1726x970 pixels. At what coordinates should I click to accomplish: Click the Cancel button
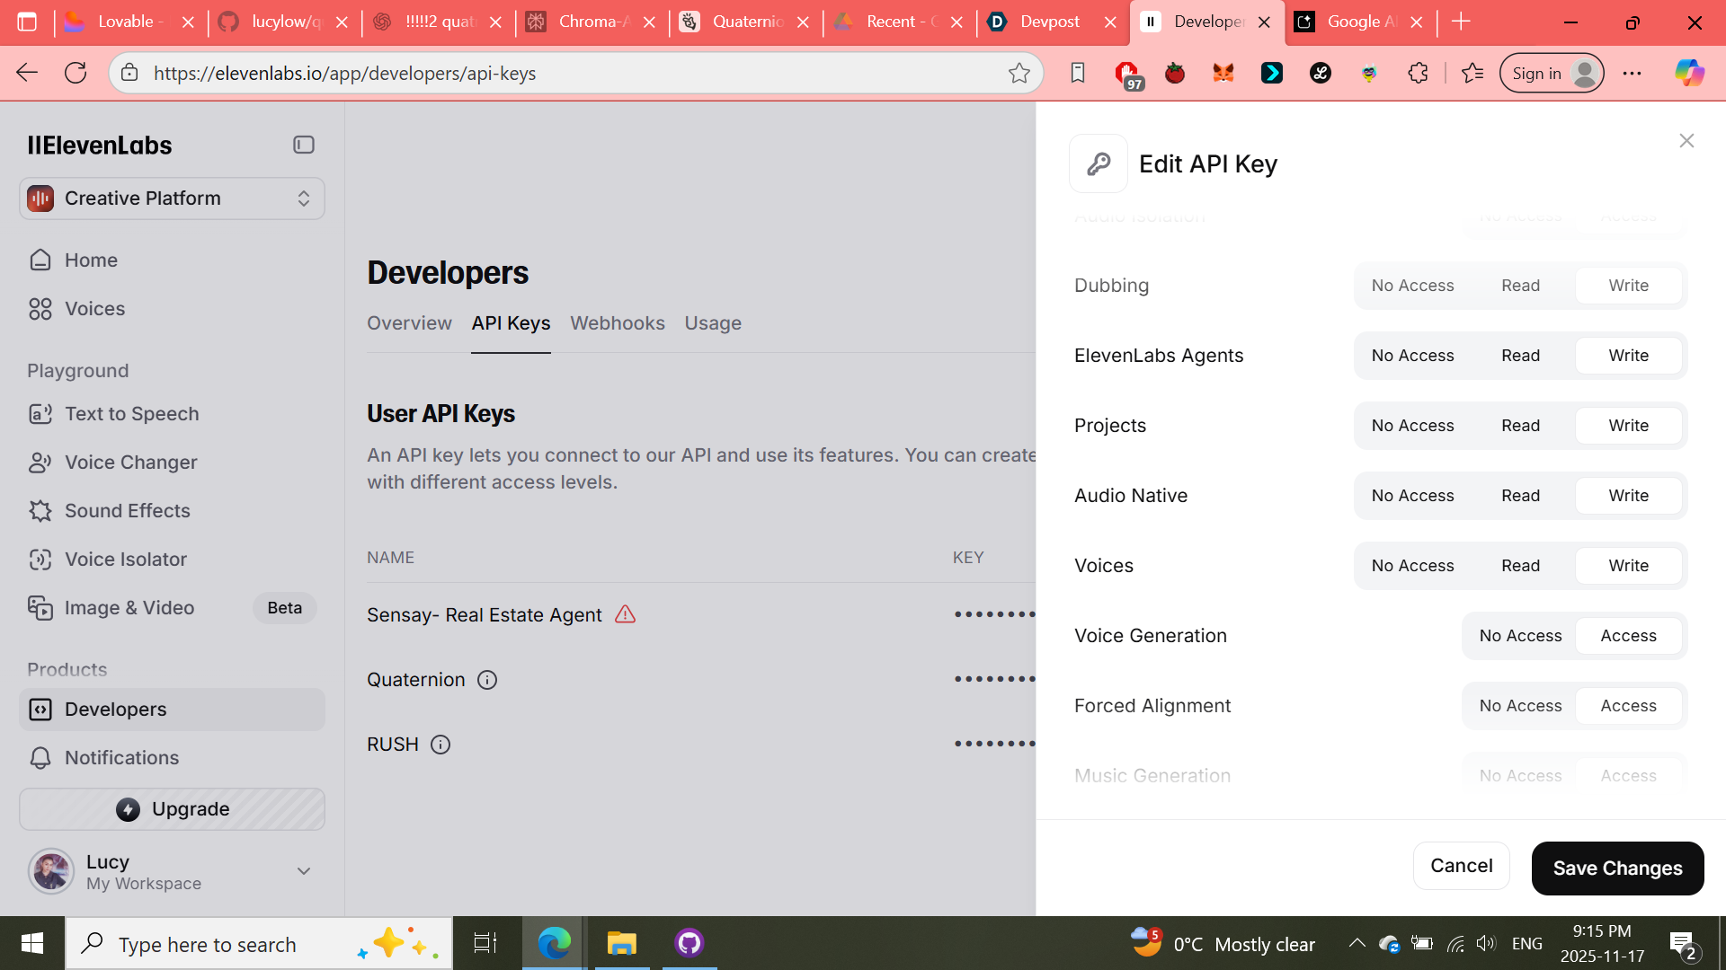(1461, 866)
